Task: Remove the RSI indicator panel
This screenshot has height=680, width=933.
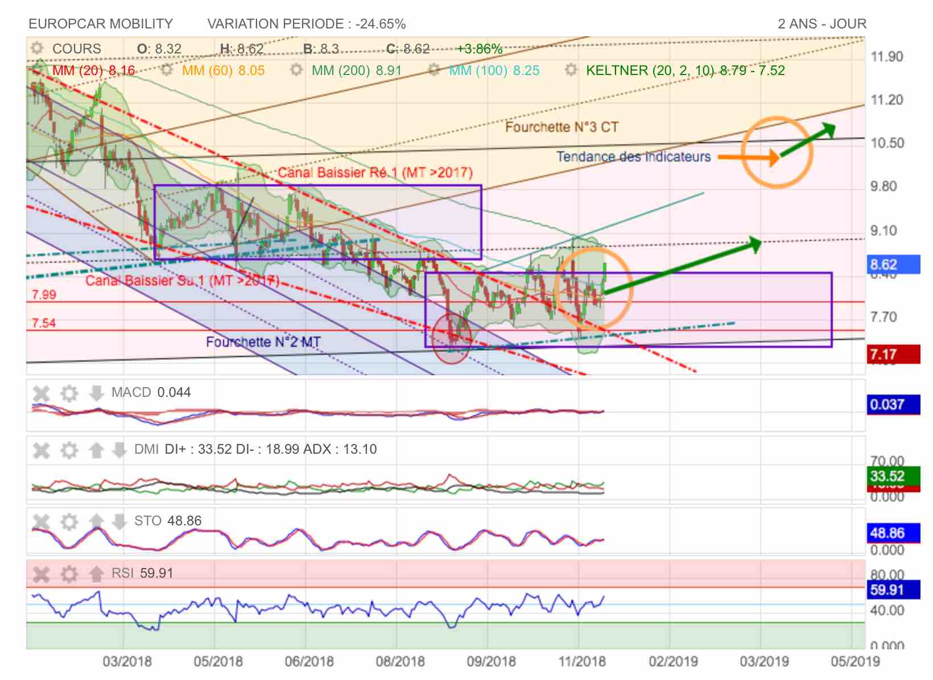Action: (41, 574)
